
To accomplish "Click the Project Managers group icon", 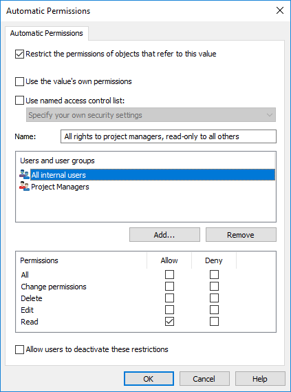I will click(24, 187).
